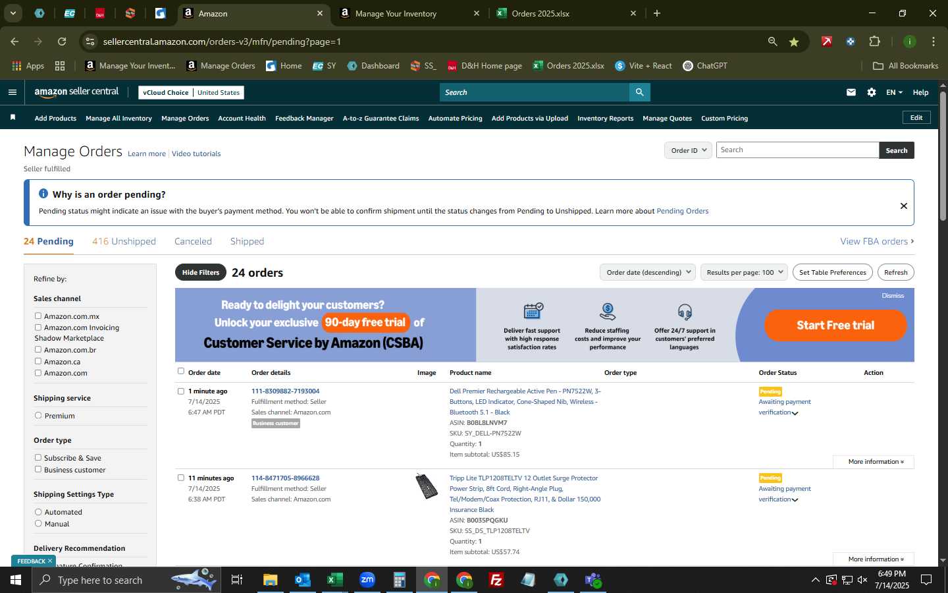Screen dimensions: 948x593
Task: Open the Seller Central hamburger menu
Action: click(12, 92)
